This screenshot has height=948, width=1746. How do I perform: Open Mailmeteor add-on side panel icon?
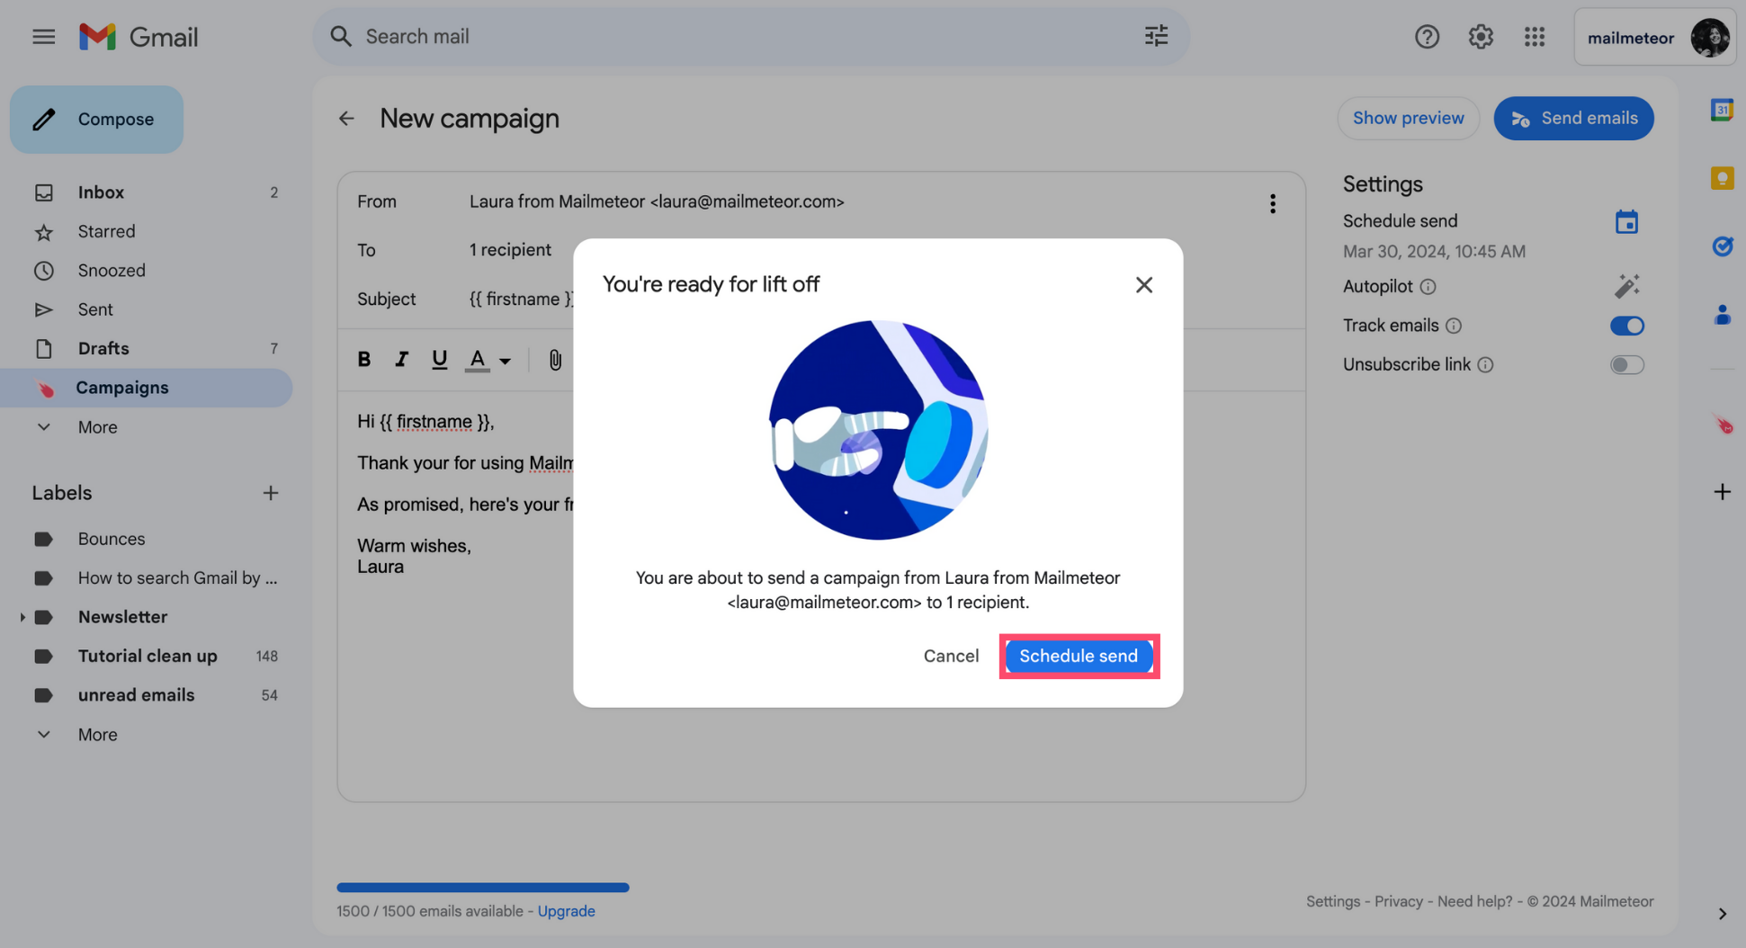click(x=1723, y=425)
